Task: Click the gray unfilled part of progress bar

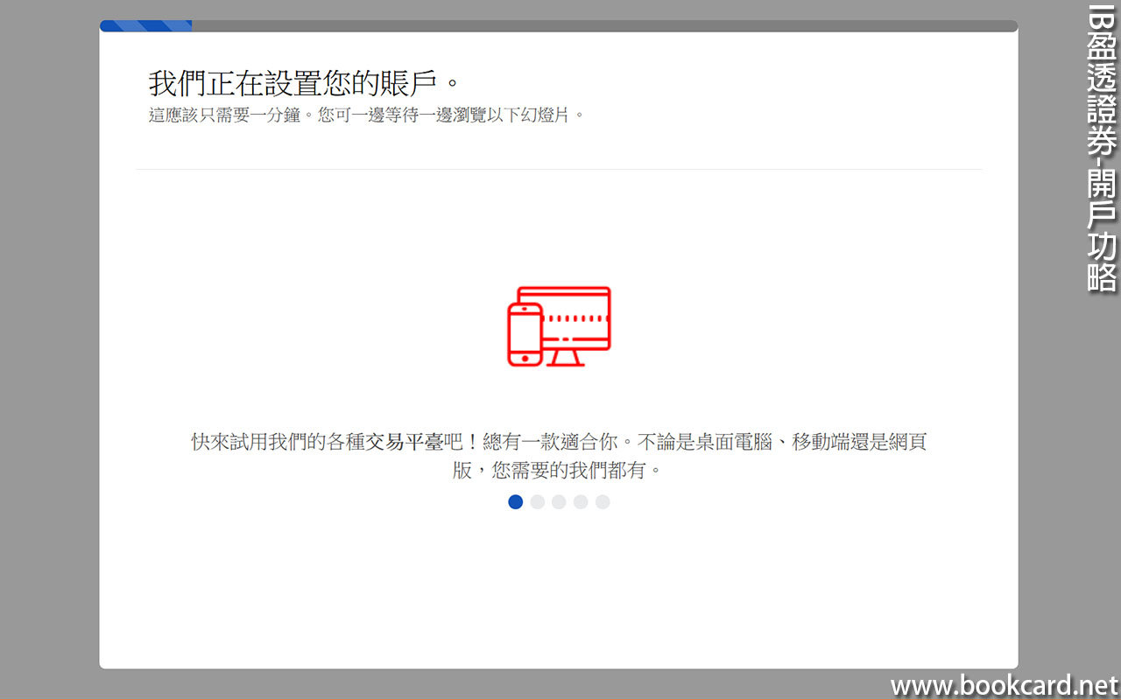Action: pyautogui.click(x=604, y=26)
